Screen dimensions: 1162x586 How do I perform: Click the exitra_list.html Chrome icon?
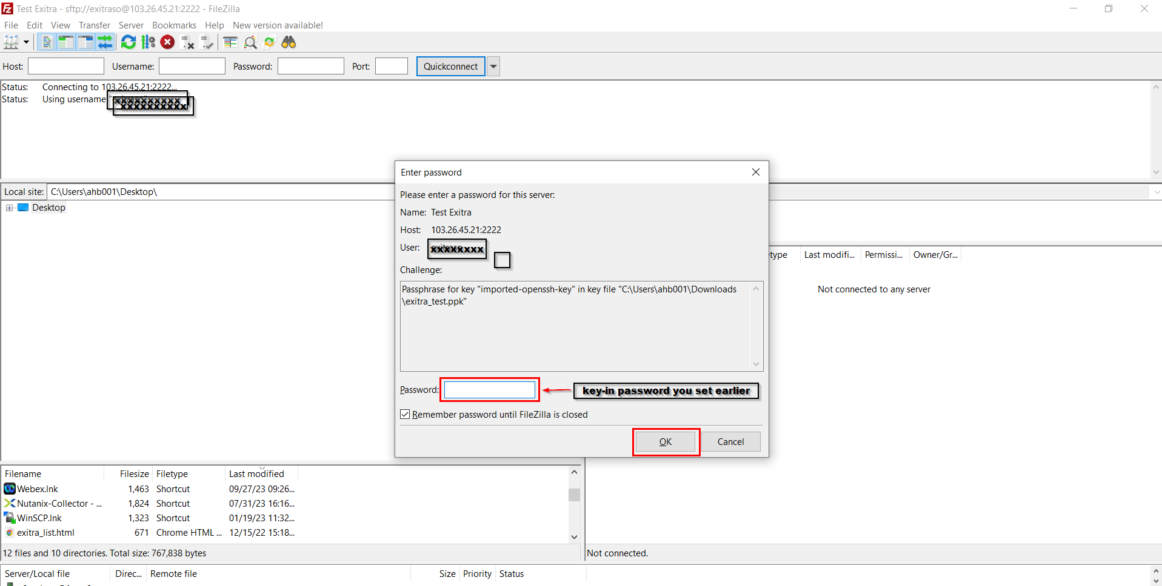10,533
